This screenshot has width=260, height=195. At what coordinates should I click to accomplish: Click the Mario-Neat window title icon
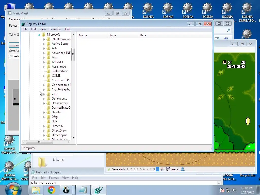pos(9,13)
